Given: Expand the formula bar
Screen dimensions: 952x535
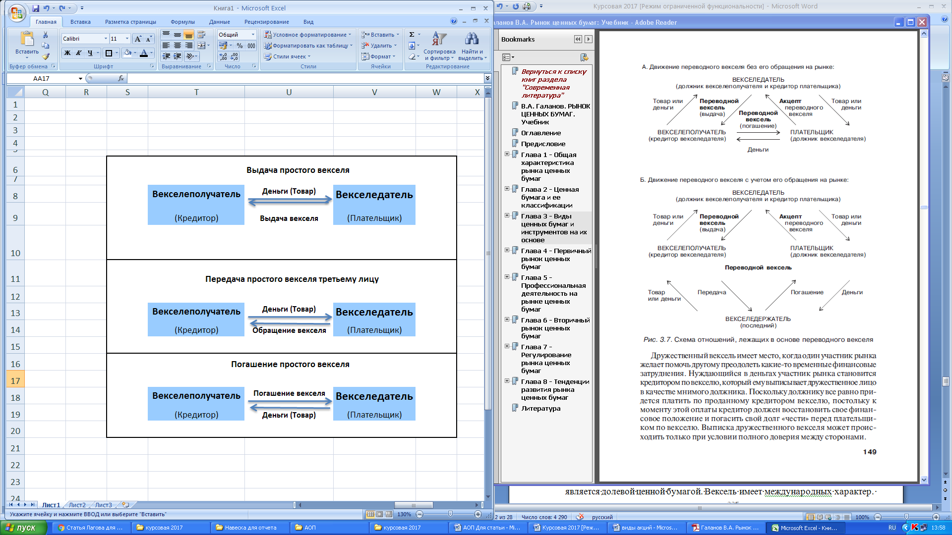Looking at the screenshot, I should (x=487, y=78).
